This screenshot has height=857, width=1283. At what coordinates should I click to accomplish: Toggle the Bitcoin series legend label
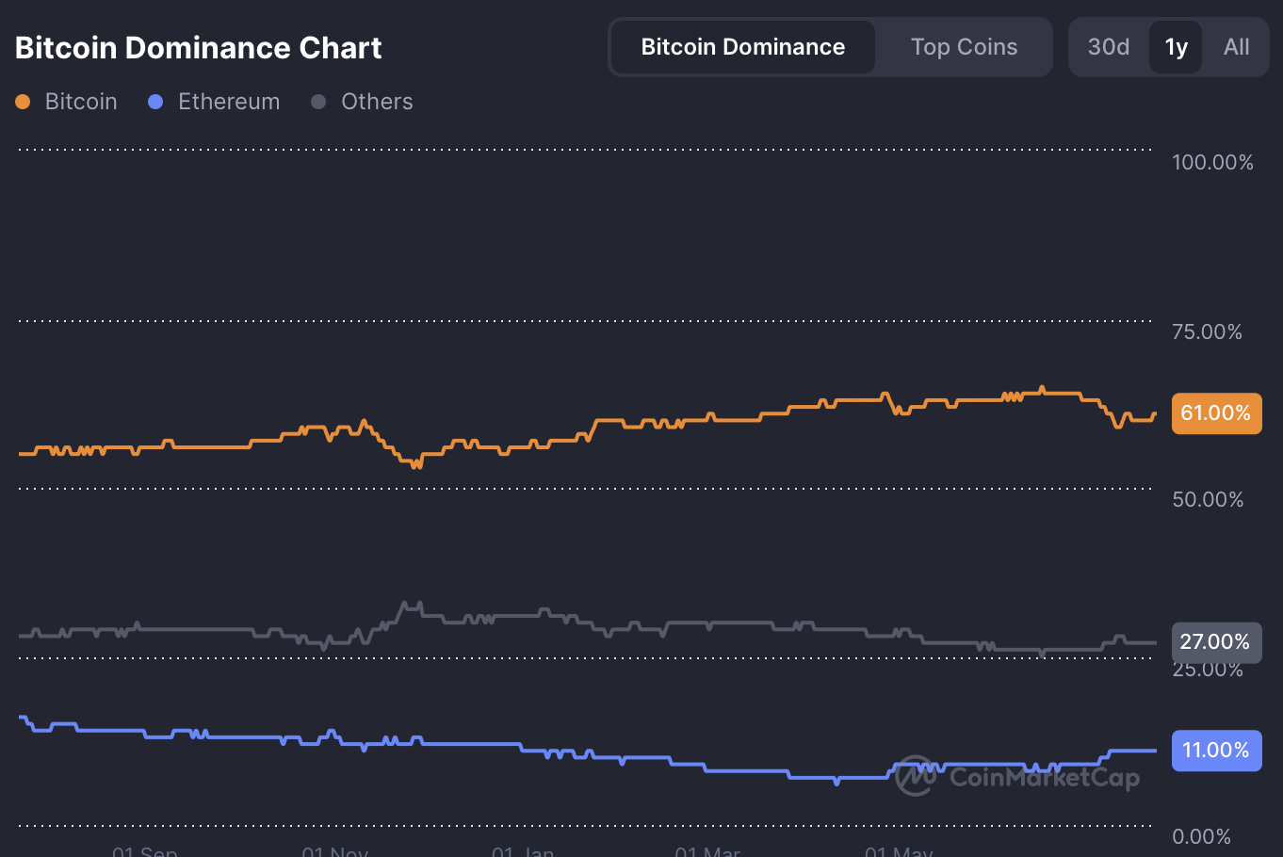pos(81,102)
